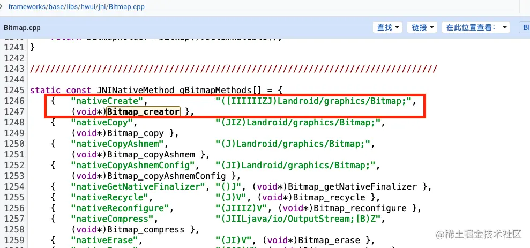Click the jni breadcrumb link
Image resolution: width=530 pixels, height=248 pixels.
tap(102, 6)
